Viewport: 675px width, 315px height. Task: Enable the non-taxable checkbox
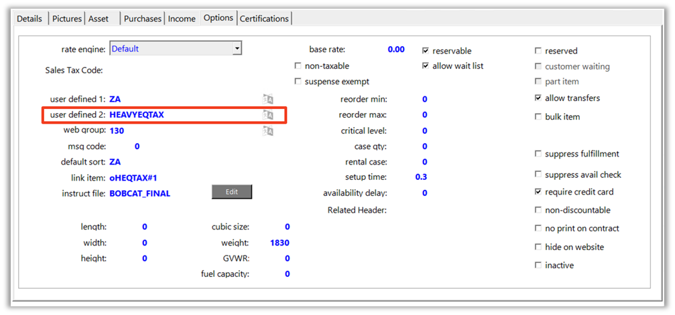[298, 66]
